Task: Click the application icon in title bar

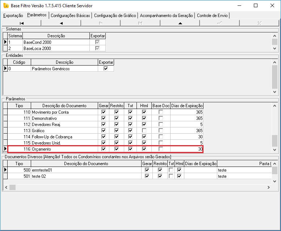Action: 5,5
